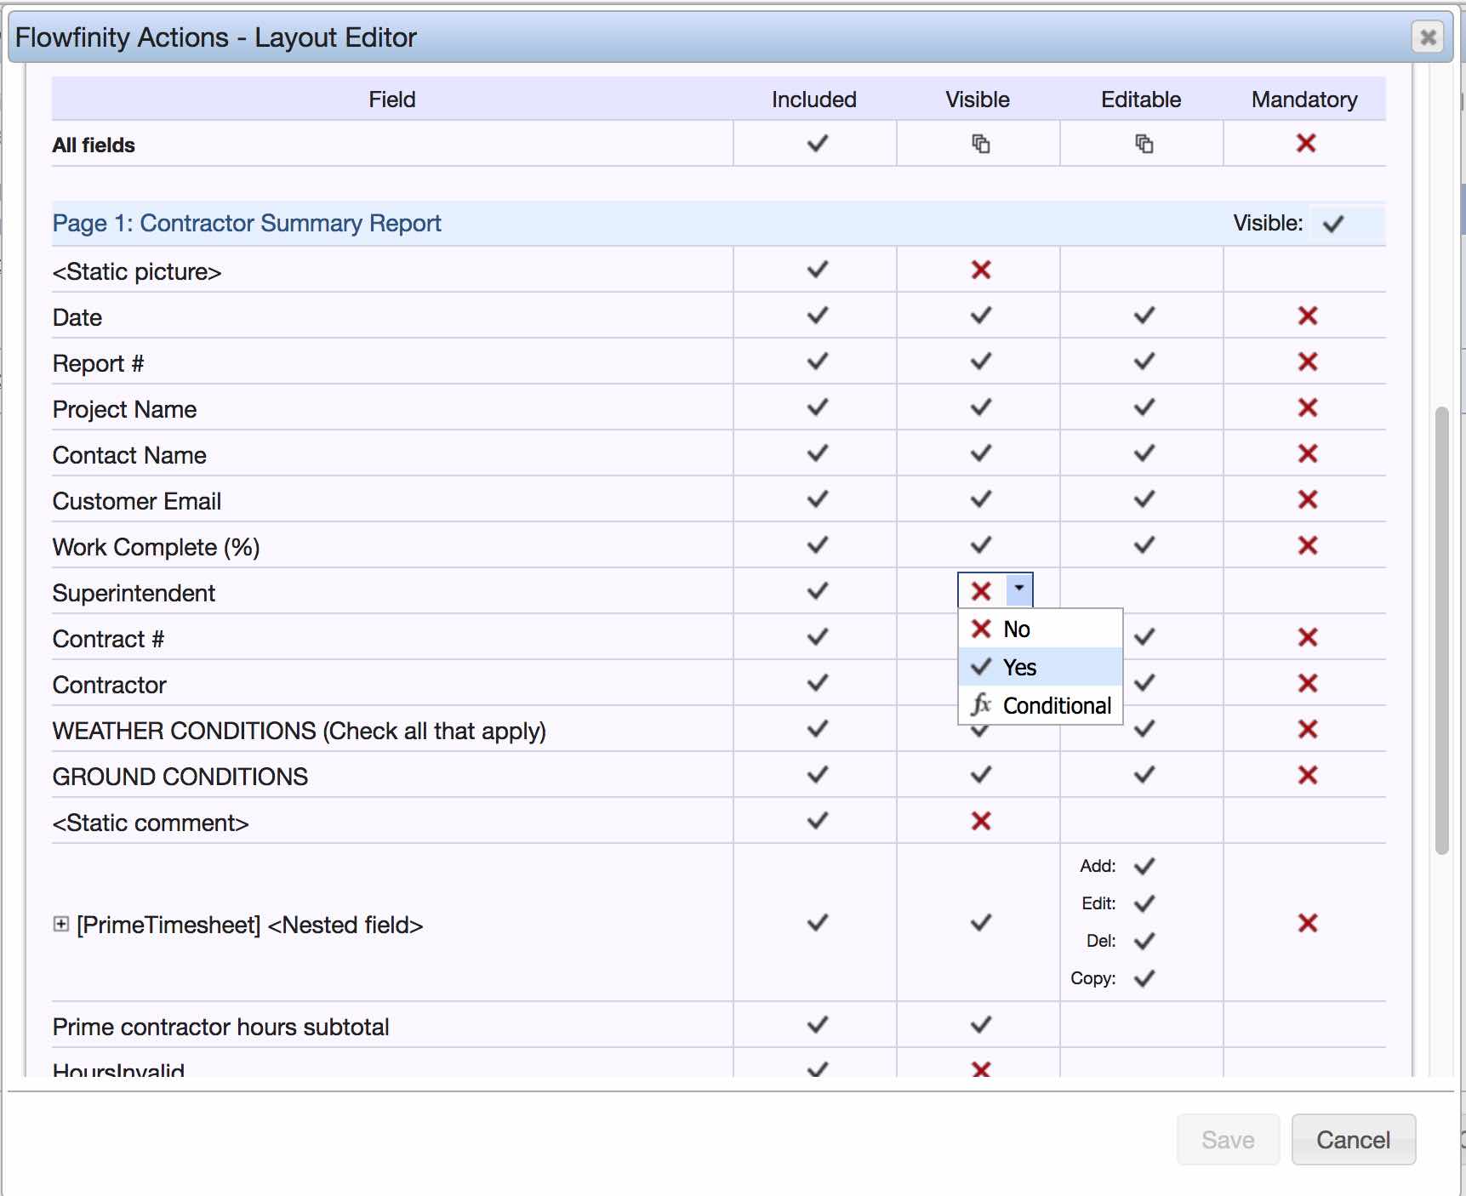
Task: Click the PrimeTimesheet Mandatory red X icon
Action: 1307,923
